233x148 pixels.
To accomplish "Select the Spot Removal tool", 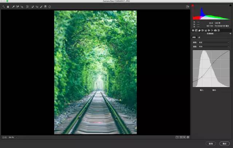I will click(x=33, y=7).
